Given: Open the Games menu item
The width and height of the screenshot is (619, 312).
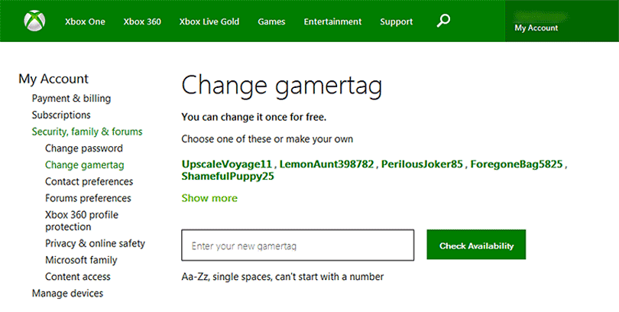Looking at the screenshot, I should (x=271, y=21).
